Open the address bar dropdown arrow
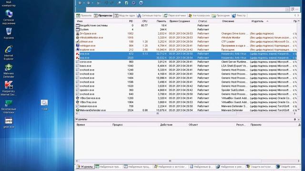305x171 pixels. pos(287,9)
